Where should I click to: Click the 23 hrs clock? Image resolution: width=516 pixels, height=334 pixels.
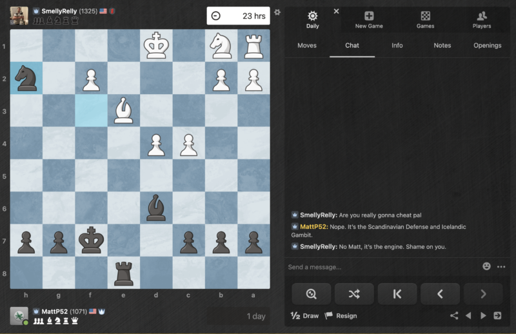point(238,15)
